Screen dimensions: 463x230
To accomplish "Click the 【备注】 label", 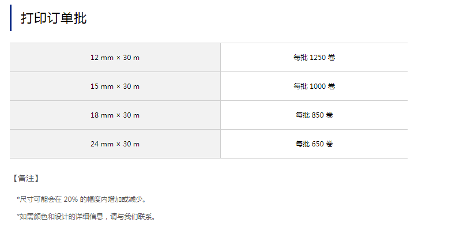I will (x=26, y=178).
